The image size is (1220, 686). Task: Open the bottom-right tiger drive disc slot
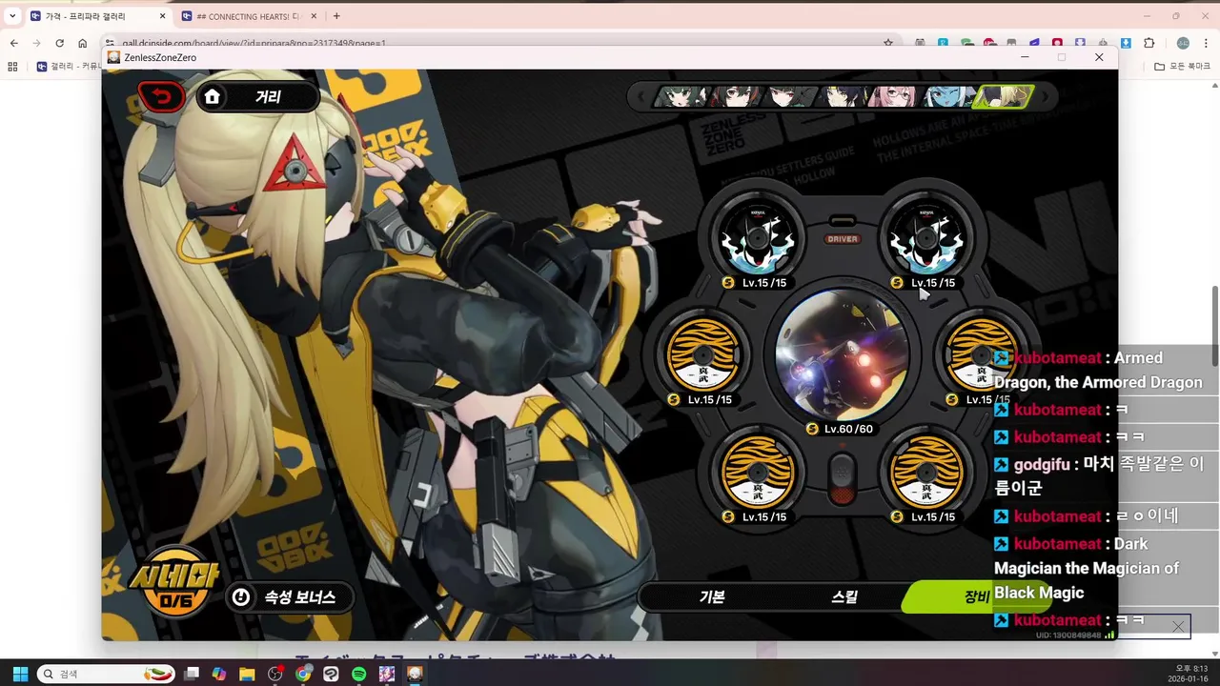tap(926, 472)
